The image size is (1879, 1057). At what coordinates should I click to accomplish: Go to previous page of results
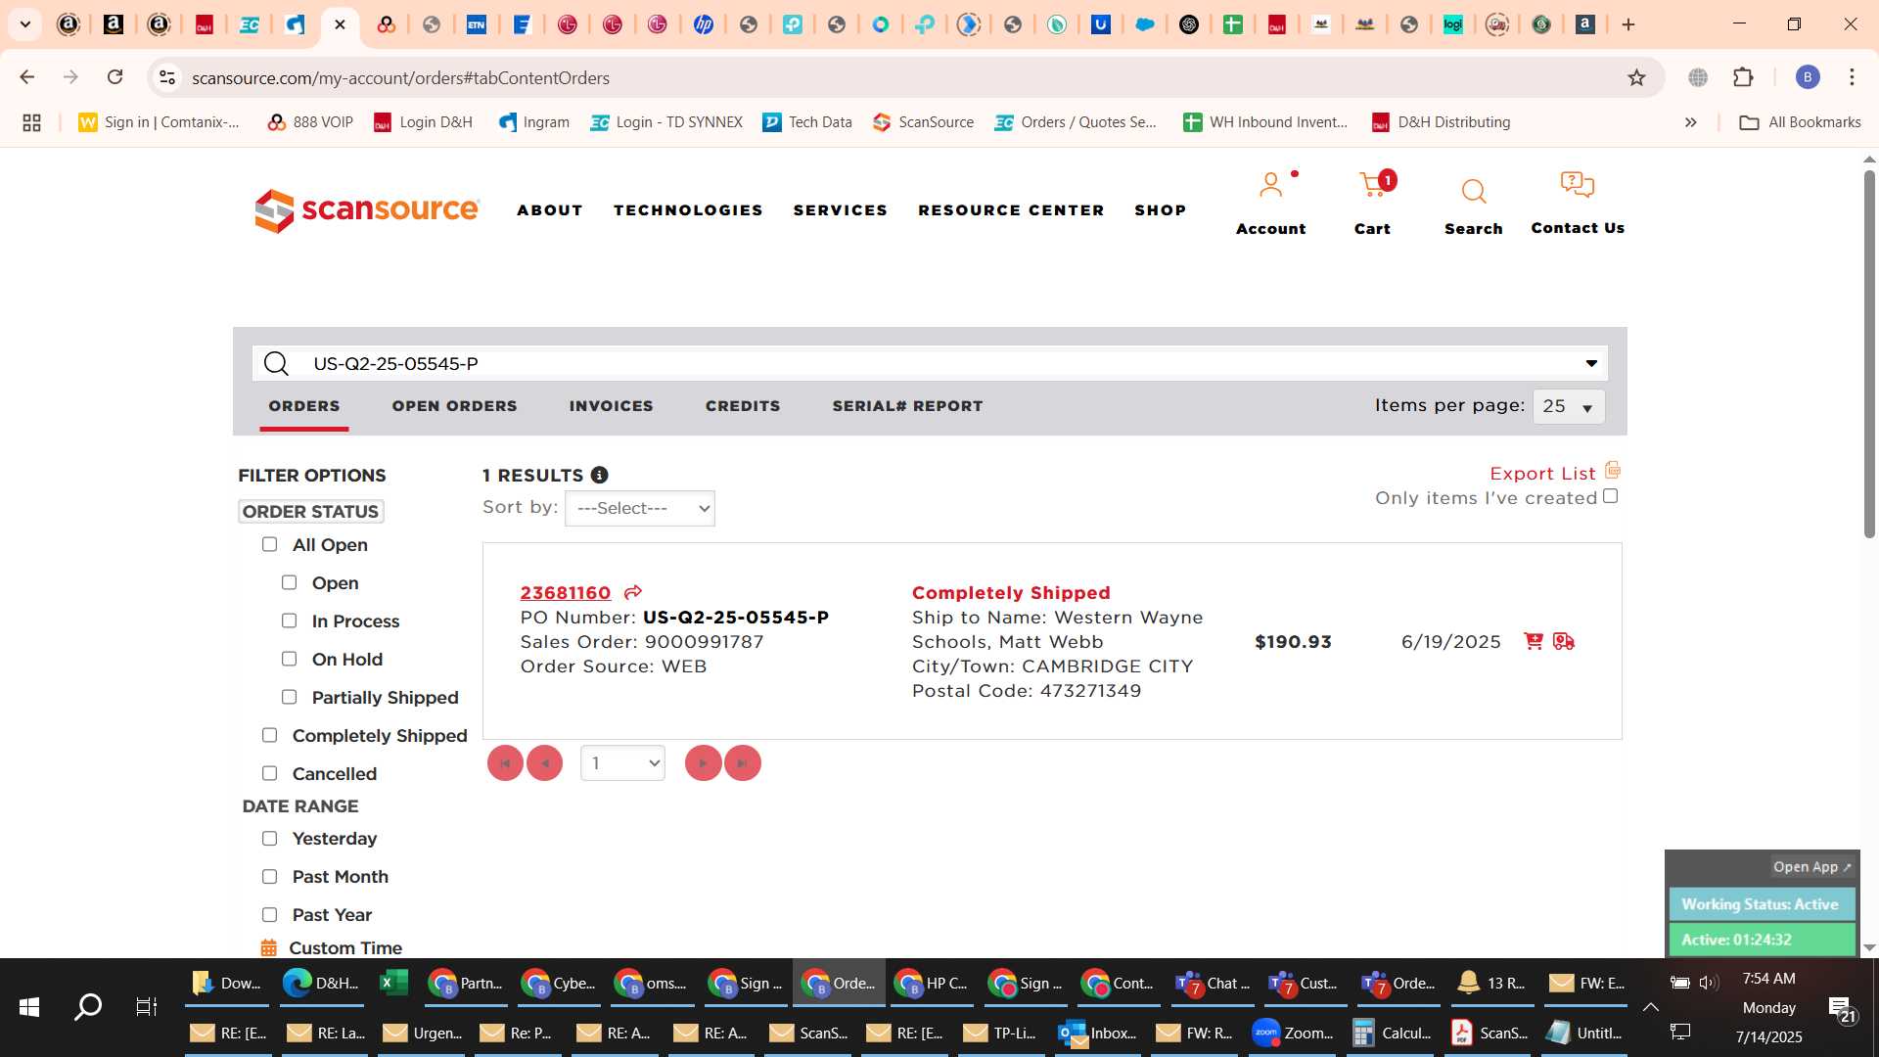[x=544, y=763]
